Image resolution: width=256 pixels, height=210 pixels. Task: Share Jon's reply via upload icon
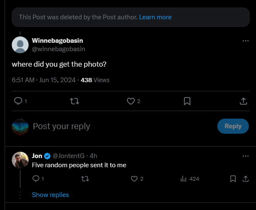(x=245, y=179)
